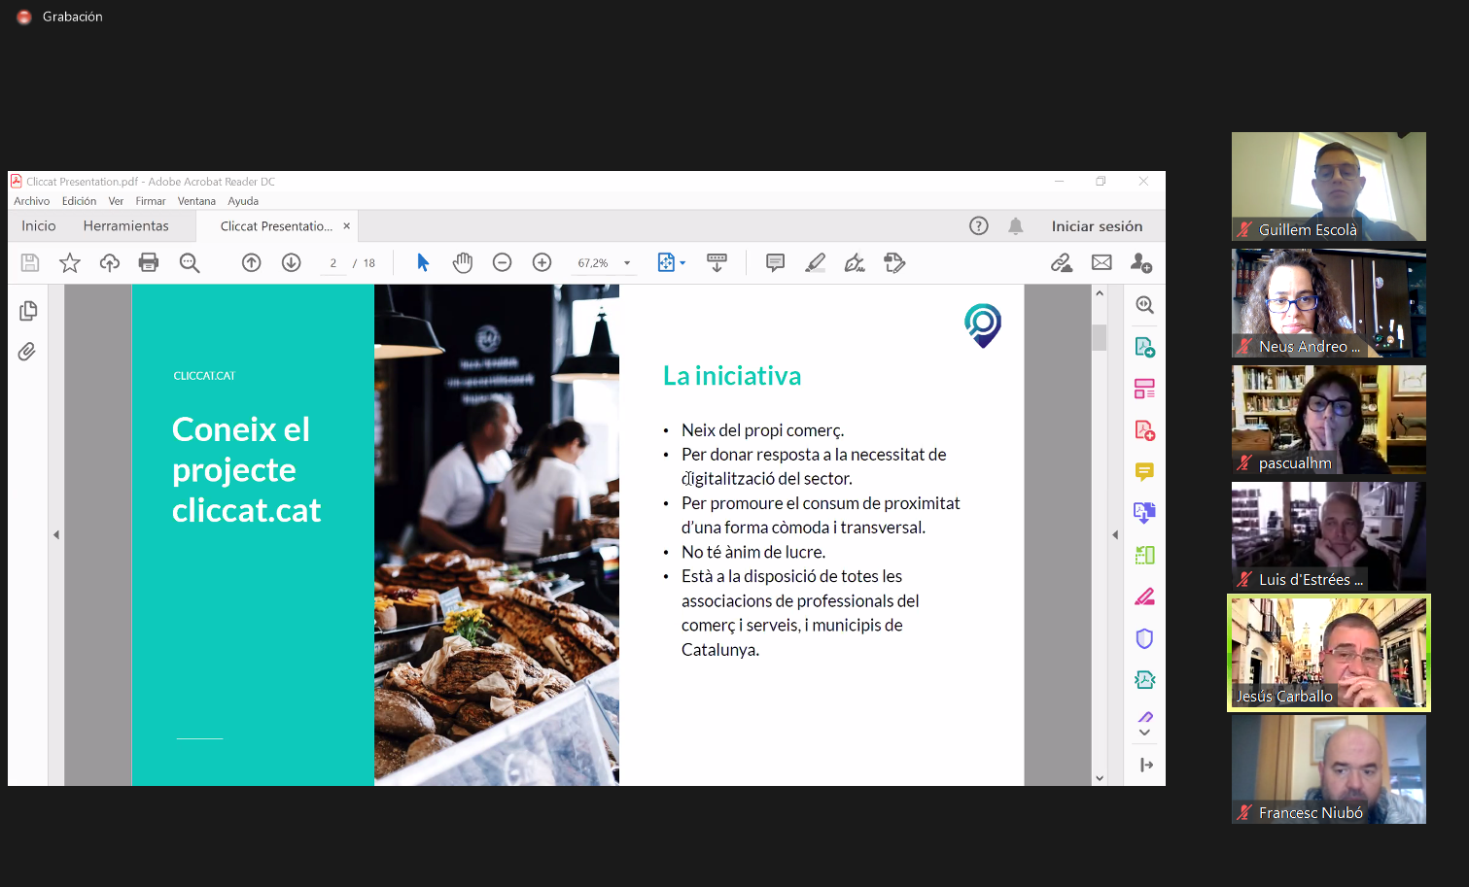Screen dimensions: 1469x887
Task: Switch to the Herramientas tab
Action: click(126, 225)
